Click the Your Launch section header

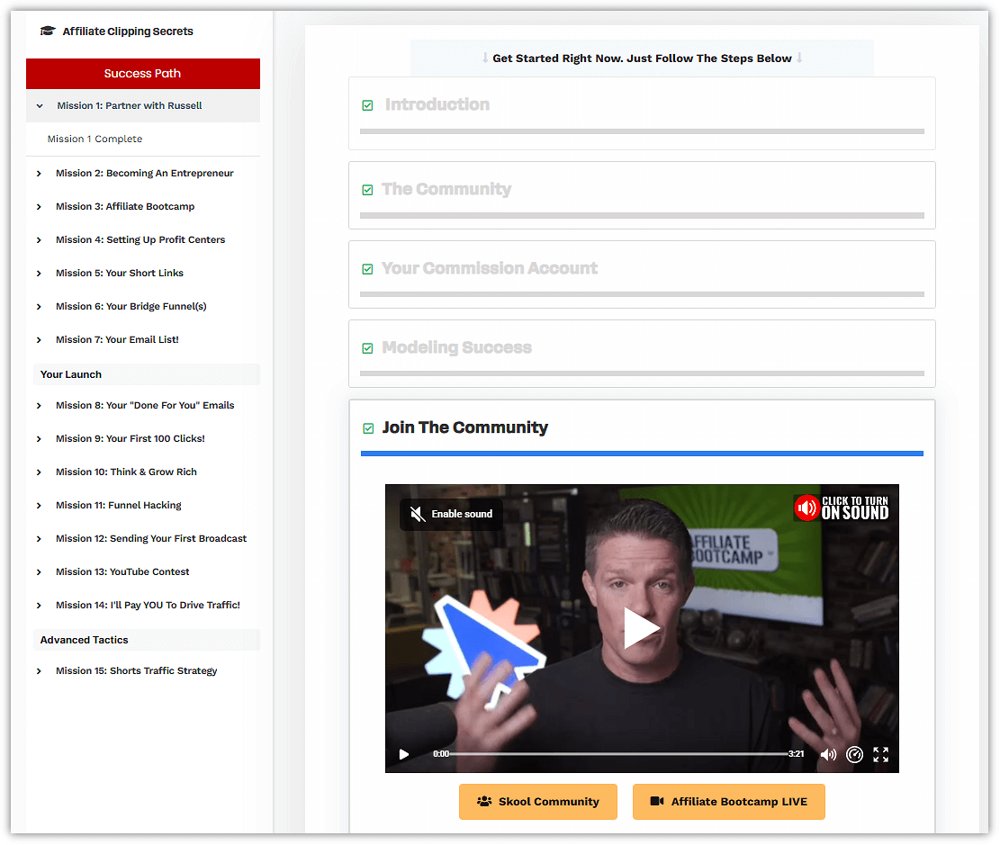(147, 375)
